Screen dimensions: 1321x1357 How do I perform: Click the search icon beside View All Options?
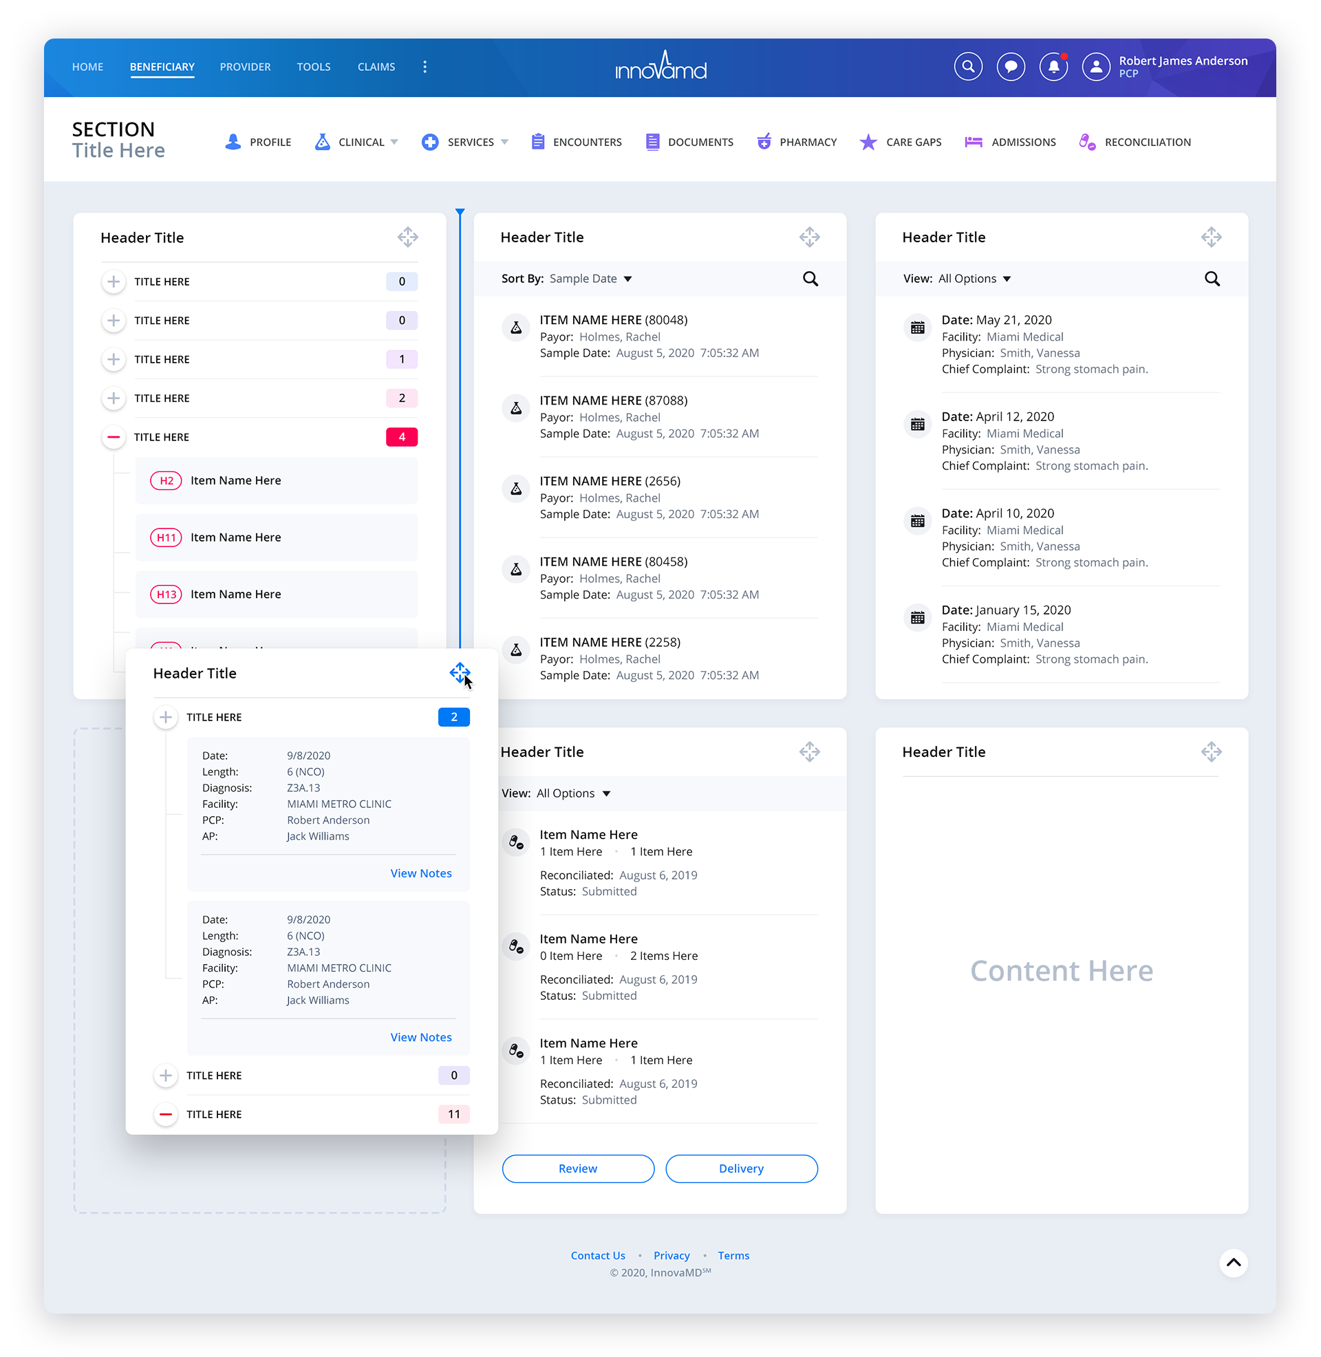pyautogui.click(x=1212, y=279)
